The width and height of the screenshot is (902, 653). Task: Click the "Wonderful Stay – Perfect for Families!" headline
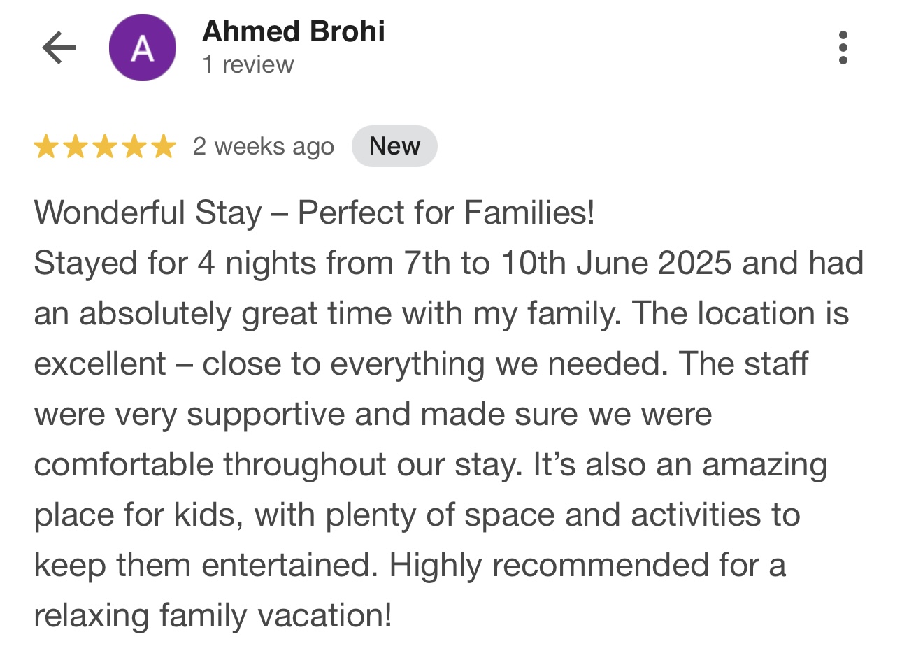click(314, 213)
